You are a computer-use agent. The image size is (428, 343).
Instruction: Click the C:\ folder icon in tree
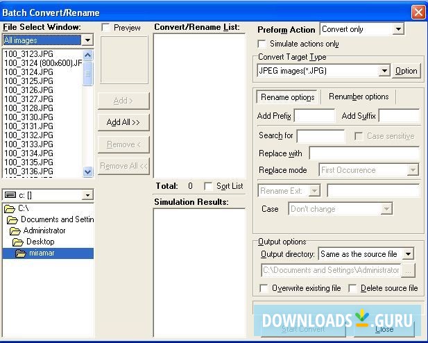point(10,209)
